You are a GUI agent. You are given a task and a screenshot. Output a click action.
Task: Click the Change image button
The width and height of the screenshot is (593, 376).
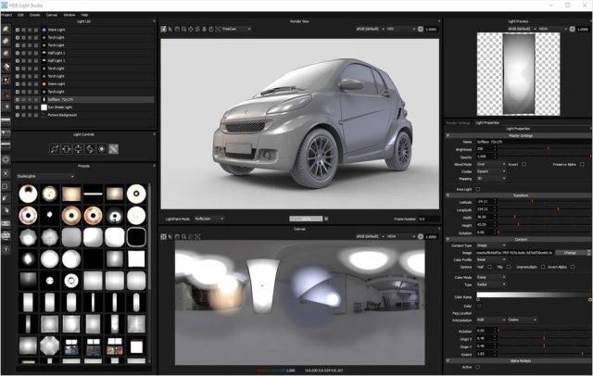[x=570, y=252]
